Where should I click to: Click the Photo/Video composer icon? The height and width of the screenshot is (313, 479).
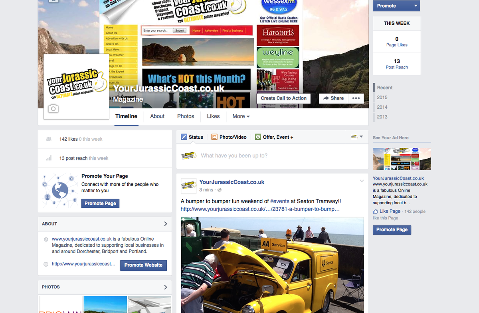[214, 137]
